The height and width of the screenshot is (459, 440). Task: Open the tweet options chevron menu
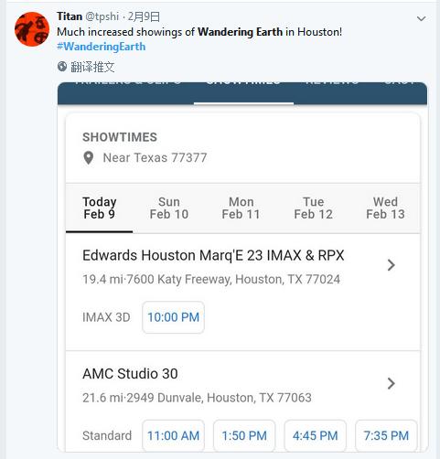(x=421, y=19)
